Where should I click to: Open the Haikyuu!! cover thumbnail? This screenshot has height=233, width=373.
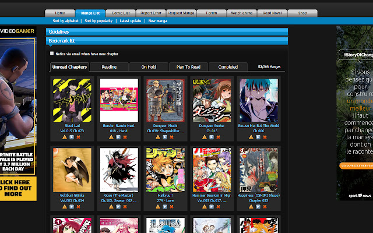click(x=166, y=170)
